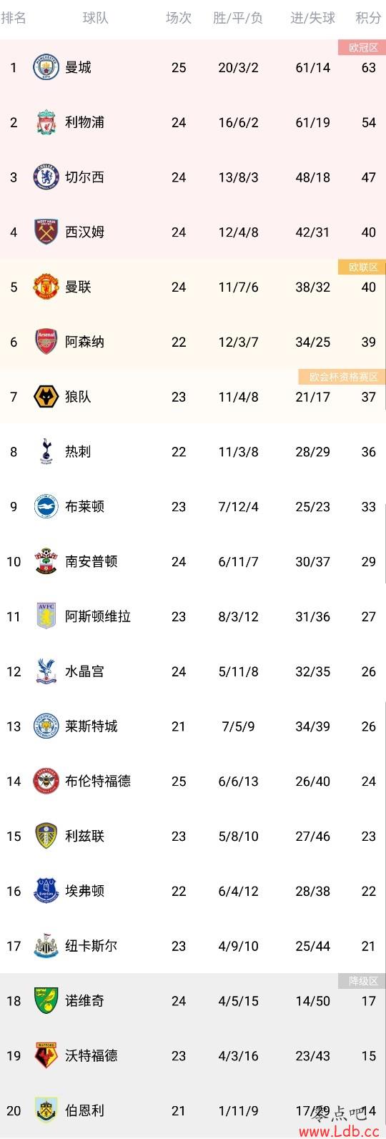
Task: Click the Manchester City club crest
Action: tap(46, 67)
